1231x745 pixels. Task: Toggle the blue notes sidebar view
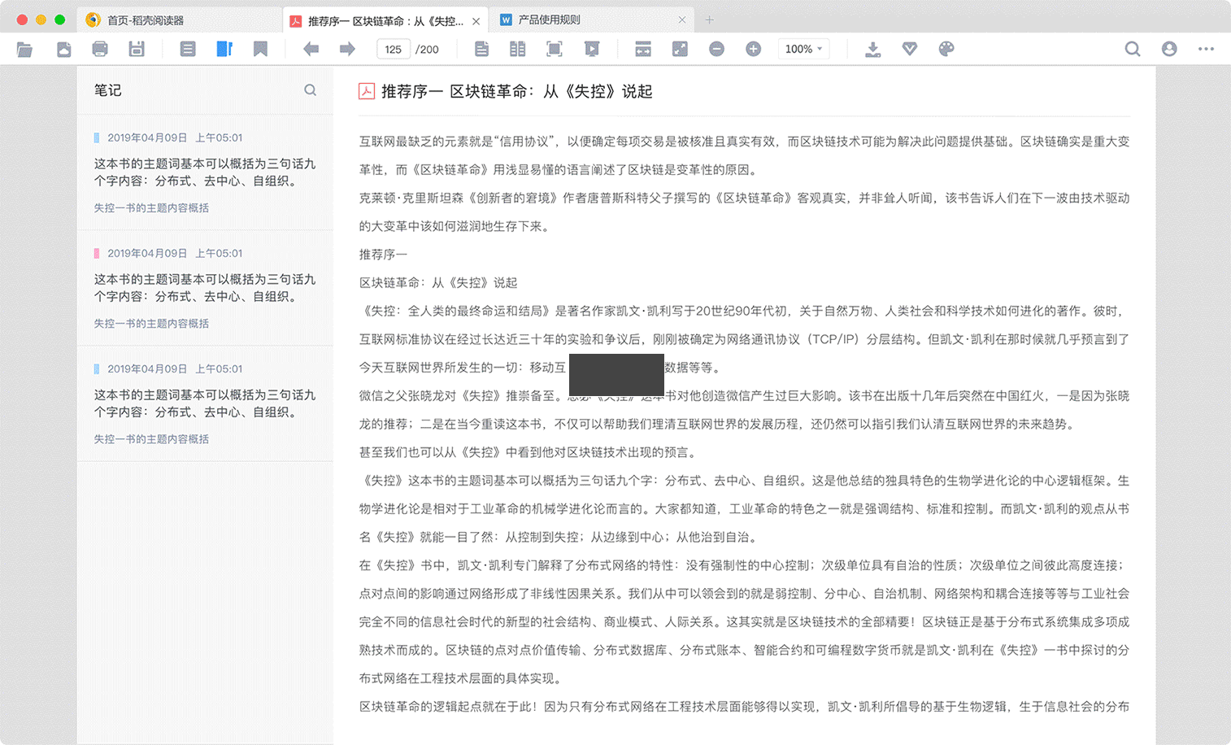224,49
